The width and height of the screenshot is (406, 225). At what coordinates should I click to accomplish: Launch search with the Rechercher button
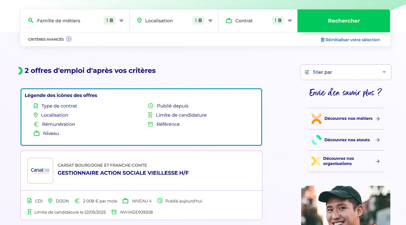(x=344, y=21)
